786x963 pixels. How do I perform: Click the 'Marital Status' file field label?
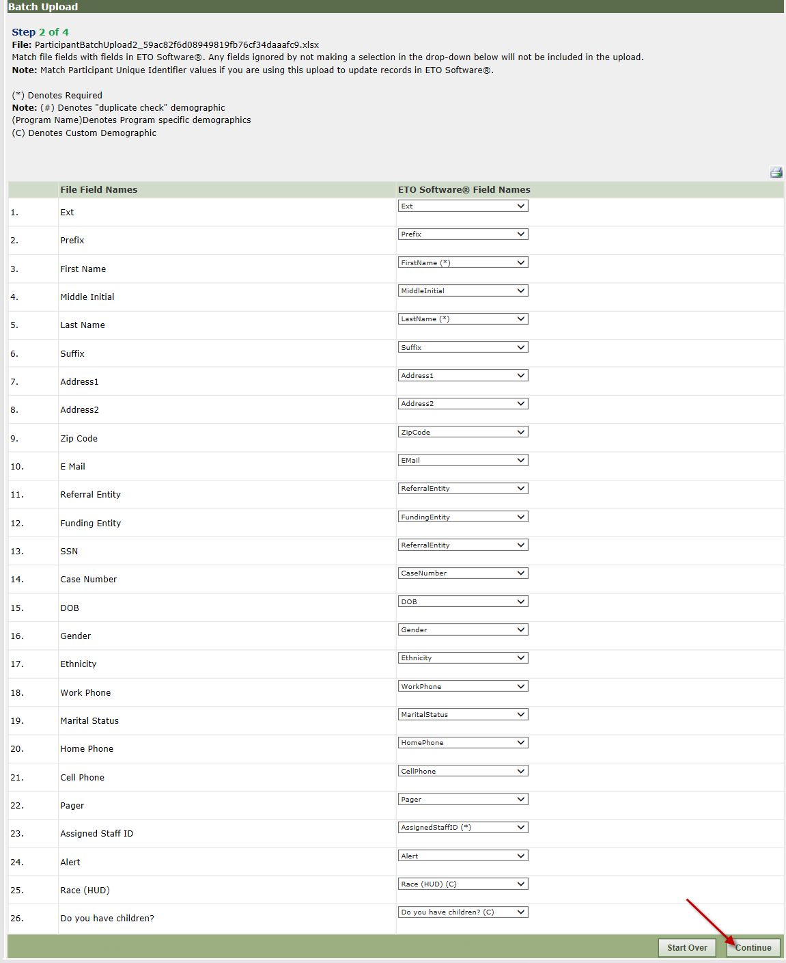click(89, 721)
